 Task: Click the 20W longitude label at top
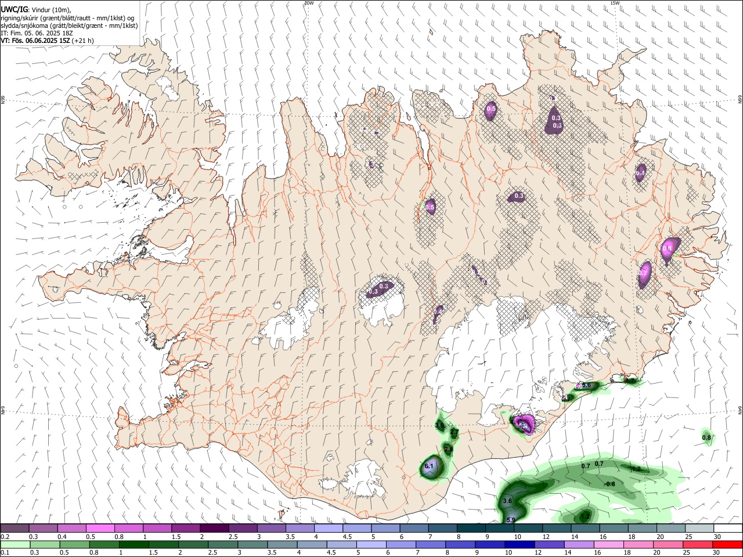pos(309,3)
